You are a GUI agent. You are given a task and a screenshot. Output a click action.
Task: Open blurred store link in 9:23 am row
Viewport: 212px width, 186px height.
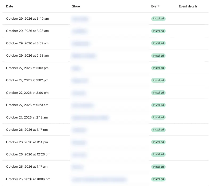click(x=83, y=105)
